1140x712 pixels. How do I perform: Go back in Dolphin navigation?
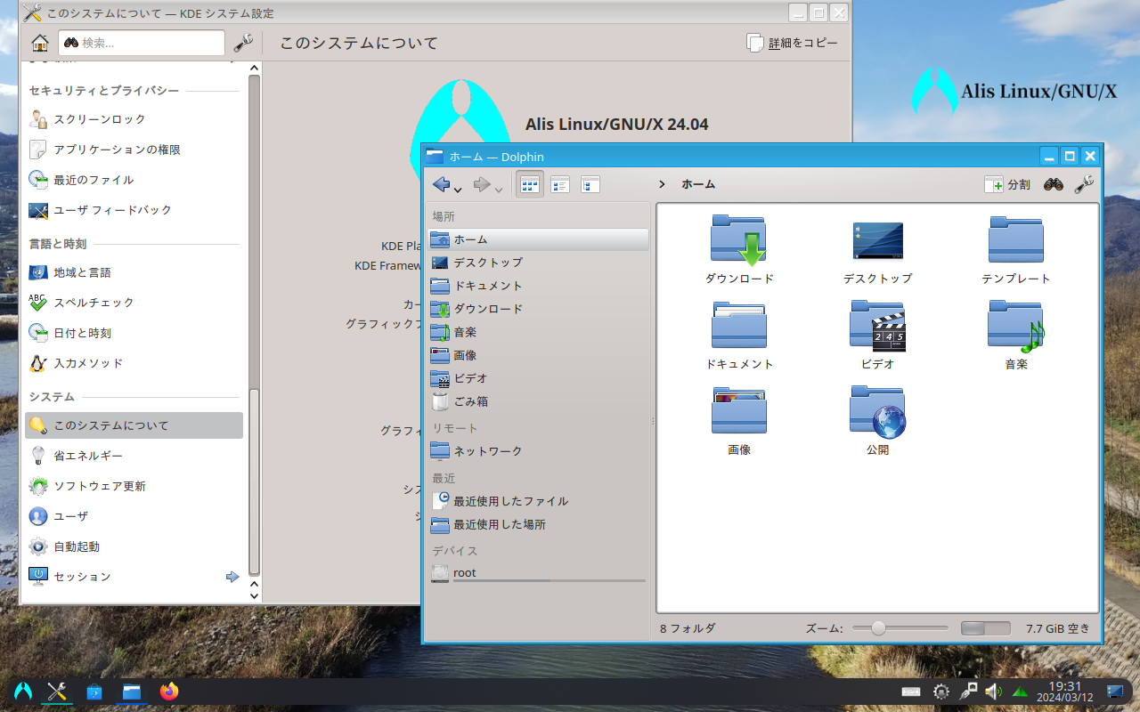[442, 184]
